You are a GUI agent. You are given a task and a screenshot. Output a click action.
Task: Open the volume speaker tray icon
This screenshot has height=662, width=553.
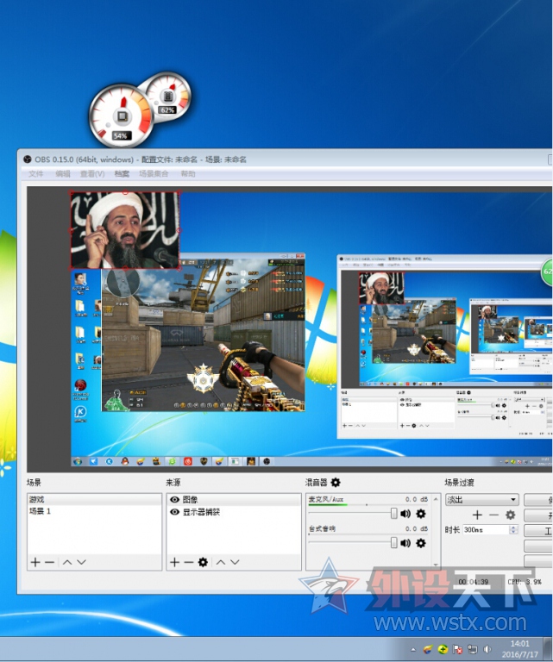(487, 649)
